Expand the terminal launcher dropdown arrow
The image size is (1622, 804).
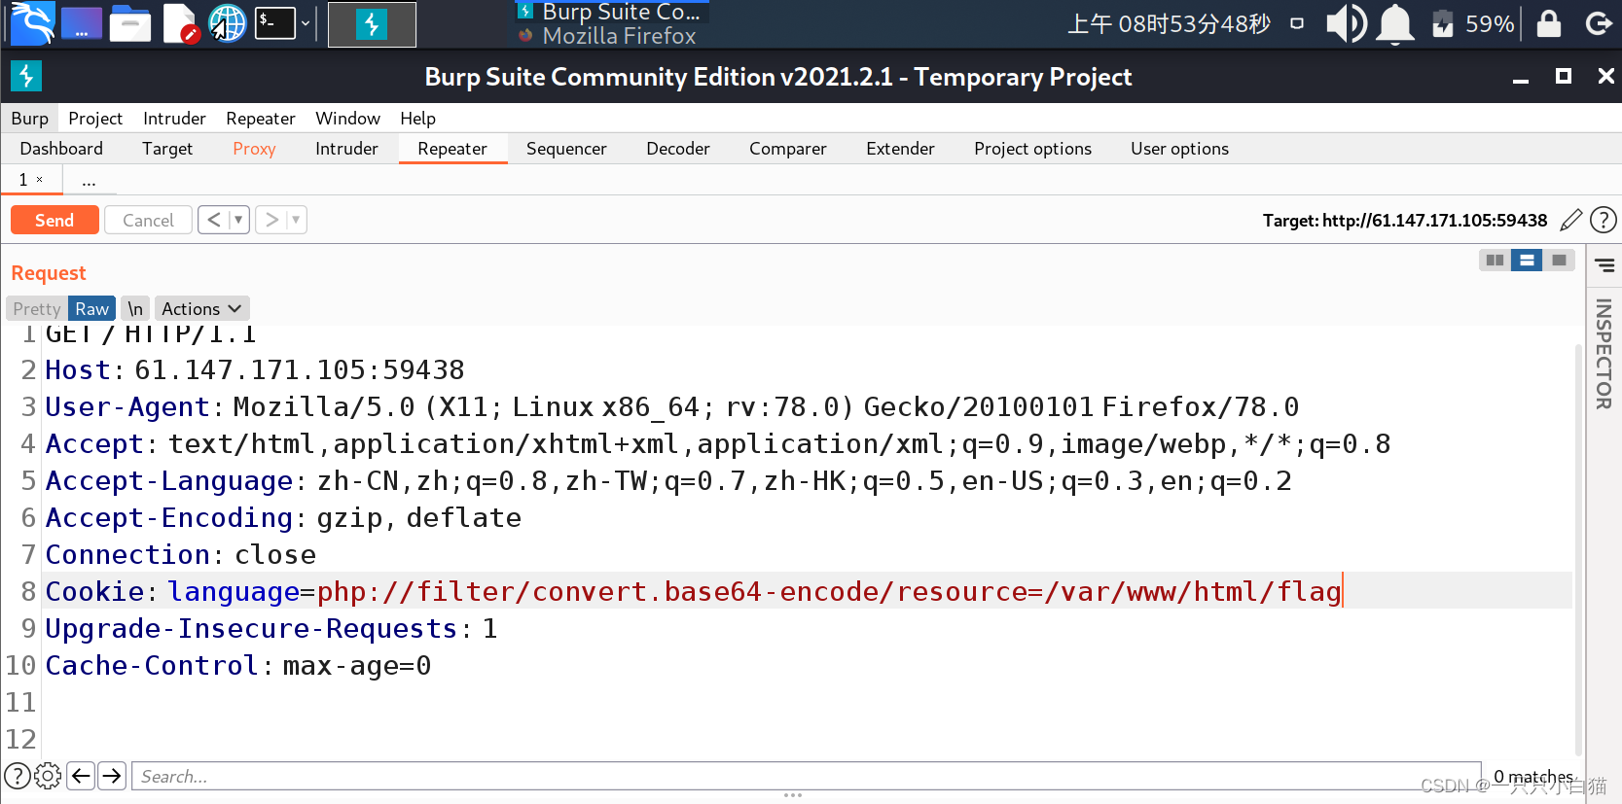tap(306, 23)
